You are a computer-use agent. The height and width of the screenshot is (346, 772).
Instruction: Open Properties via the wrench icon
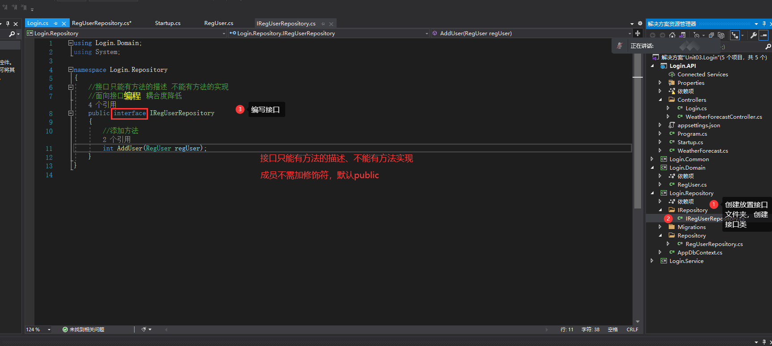click(754, 35)
